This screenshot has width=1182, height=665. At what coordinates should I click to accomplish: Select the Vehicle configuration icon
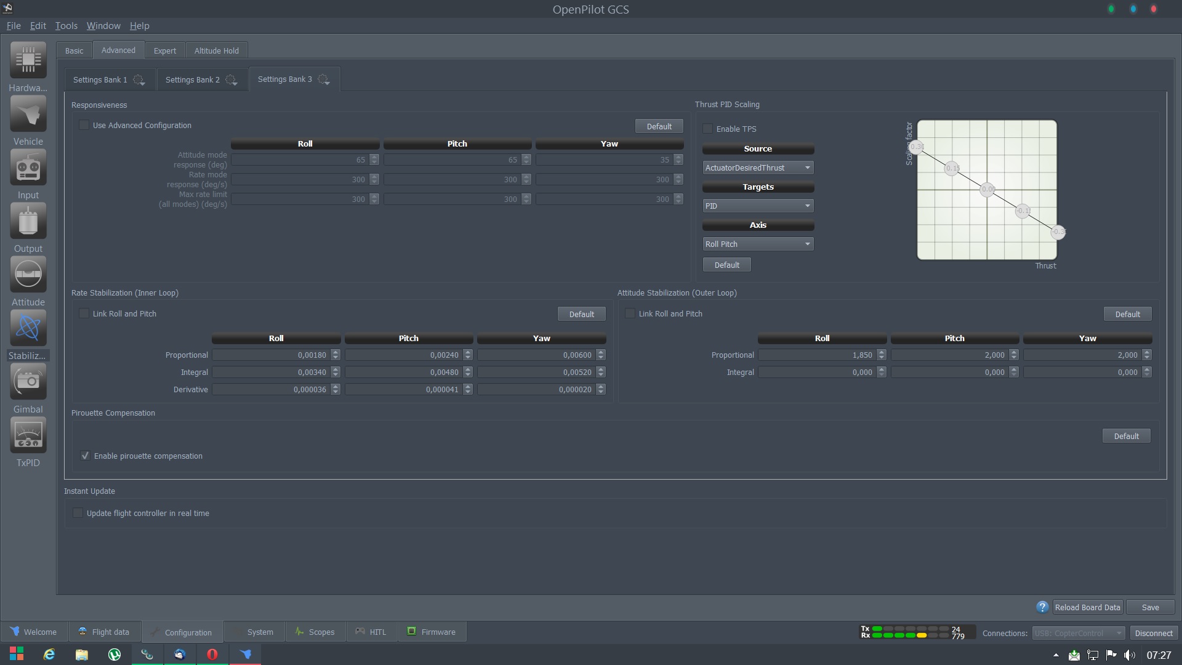pos(28,114)
